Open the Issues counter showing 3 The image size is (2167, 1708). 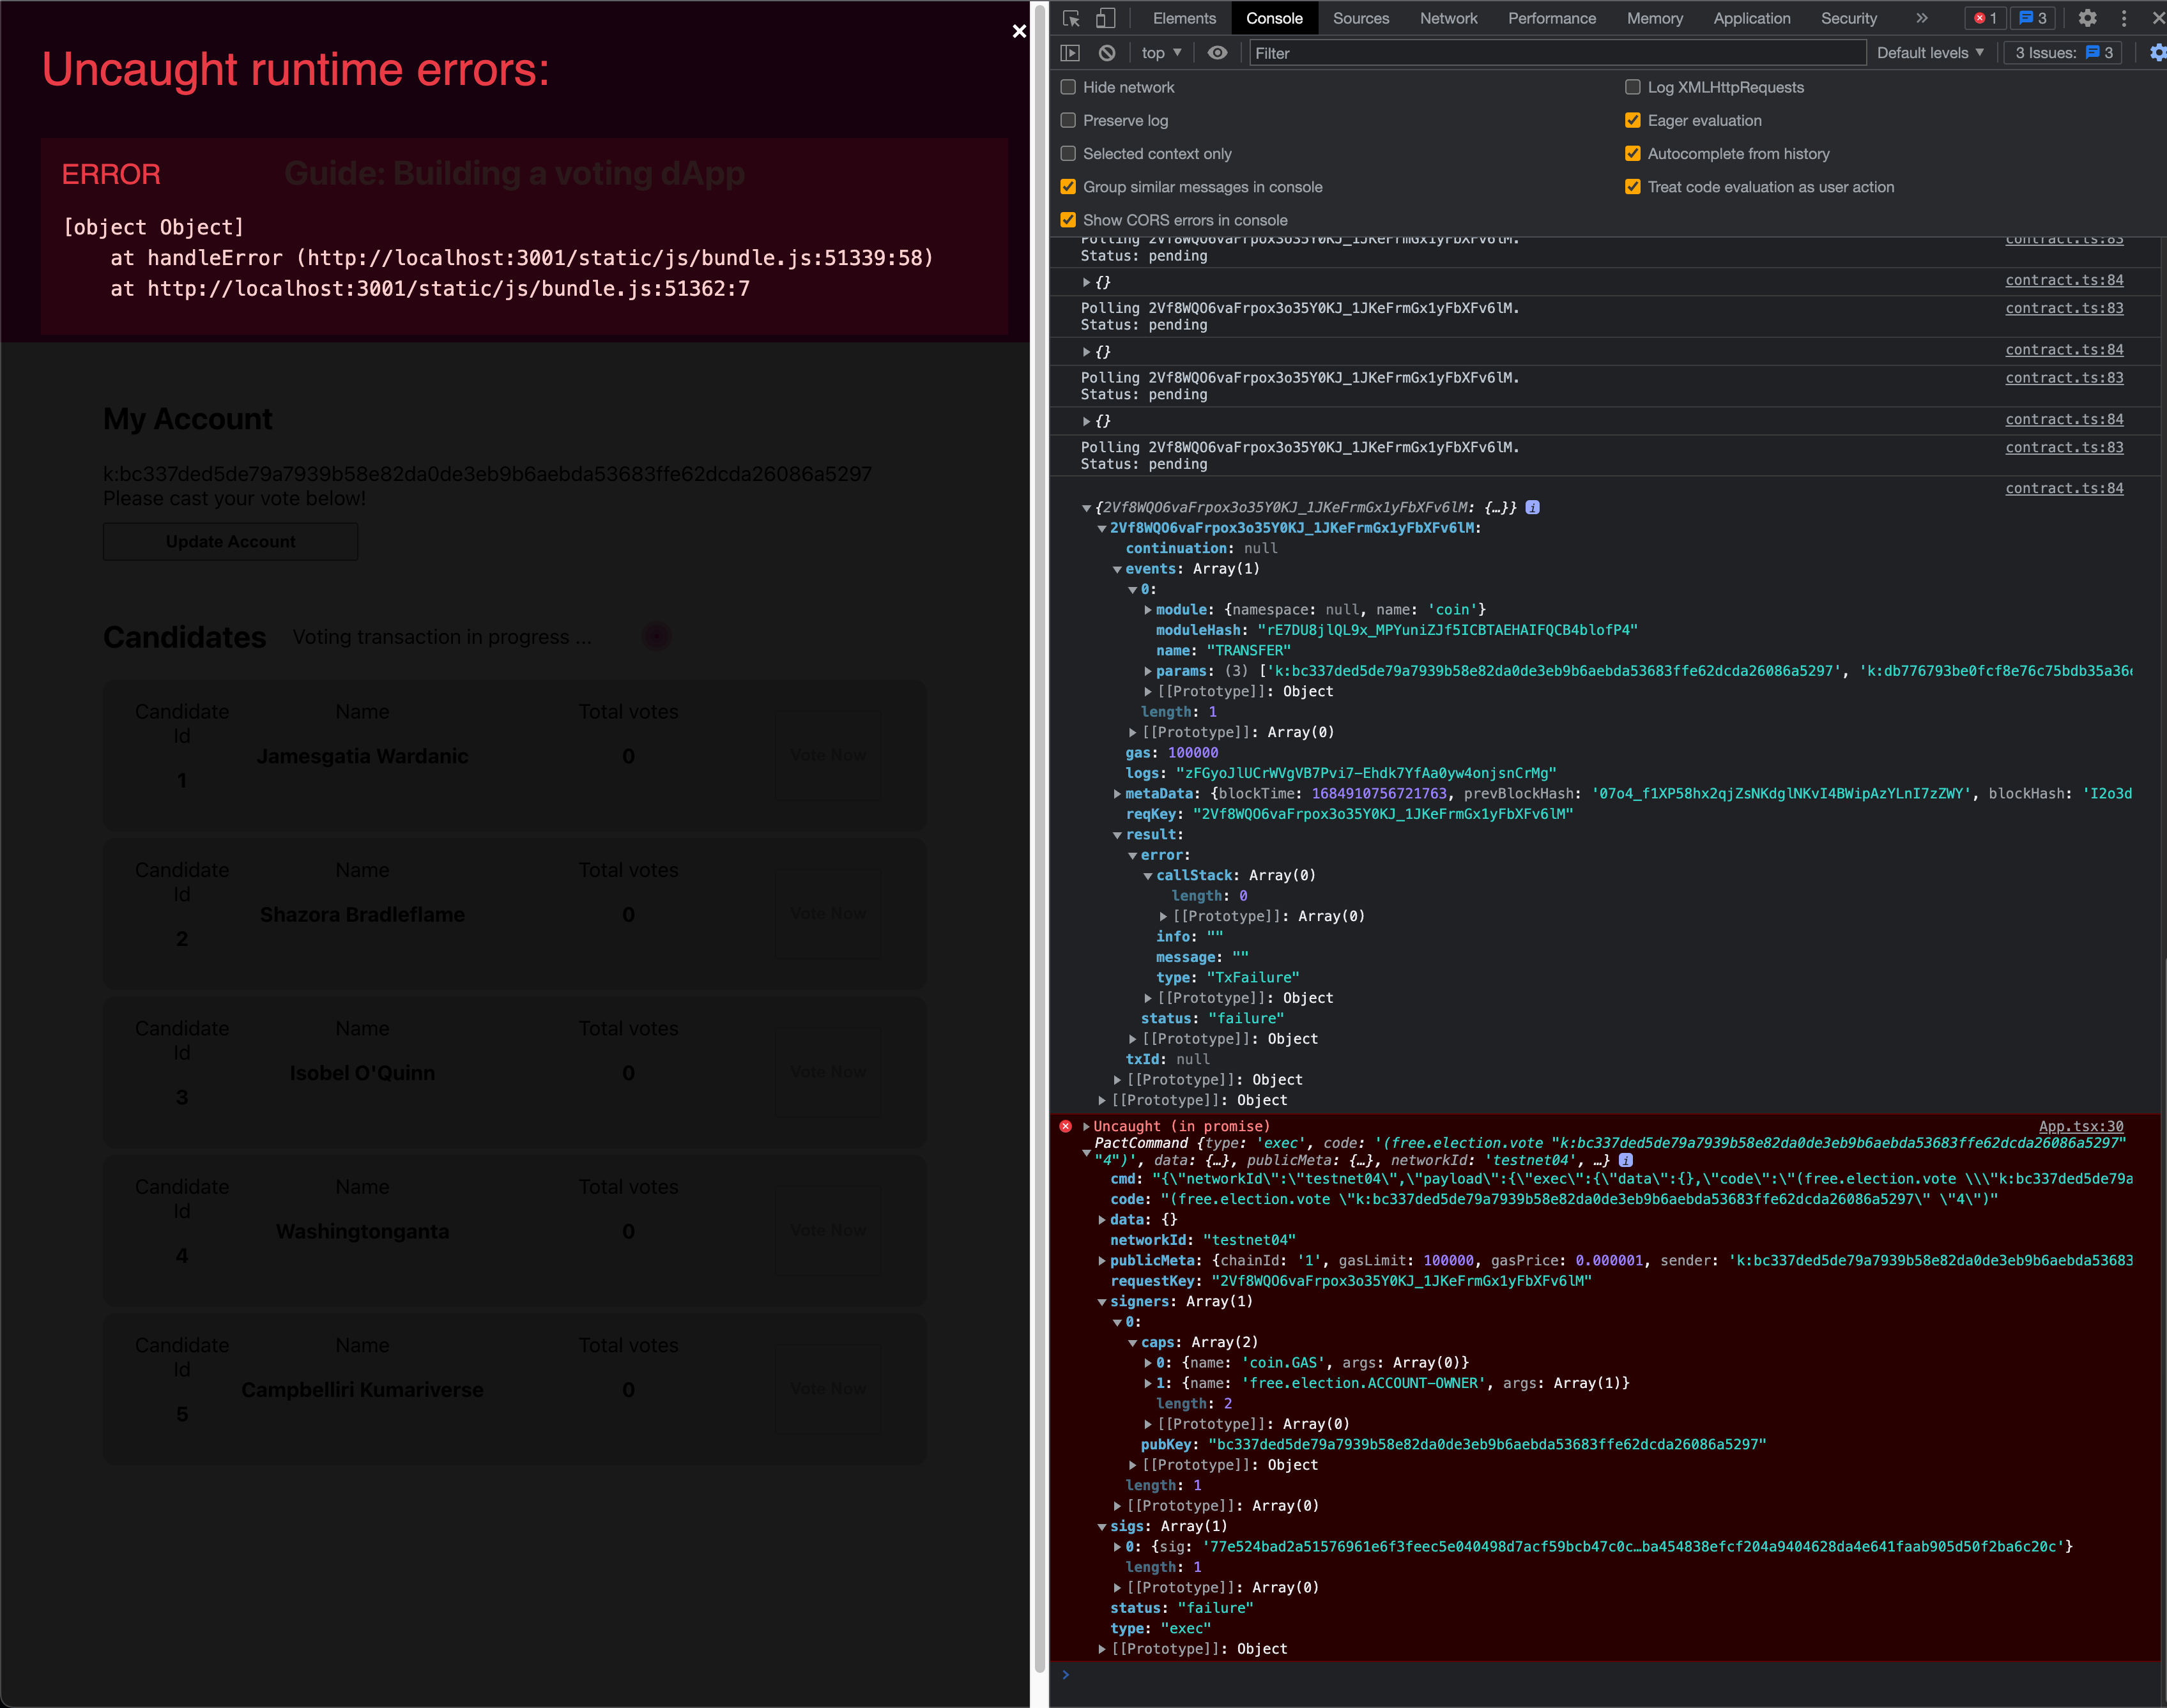(2062, 53)
